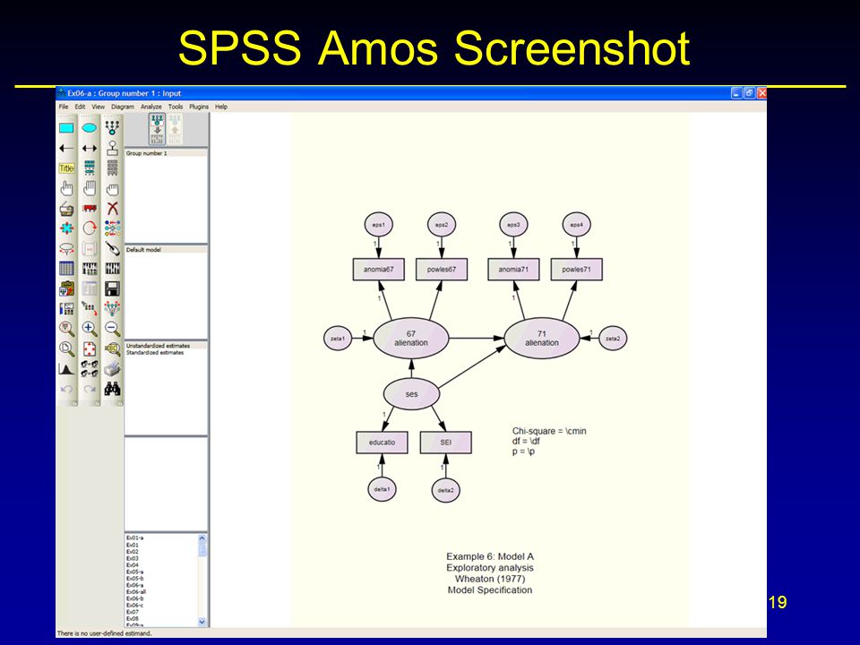
Task: Click the ses latent variable ellipse
Action: [411, 394]
